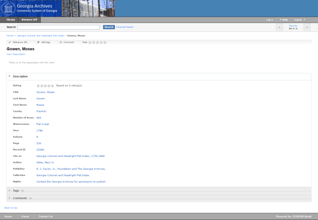Viewport: 318px width, 220px height.
Task: Click the Search button
Action: [109, 27]
